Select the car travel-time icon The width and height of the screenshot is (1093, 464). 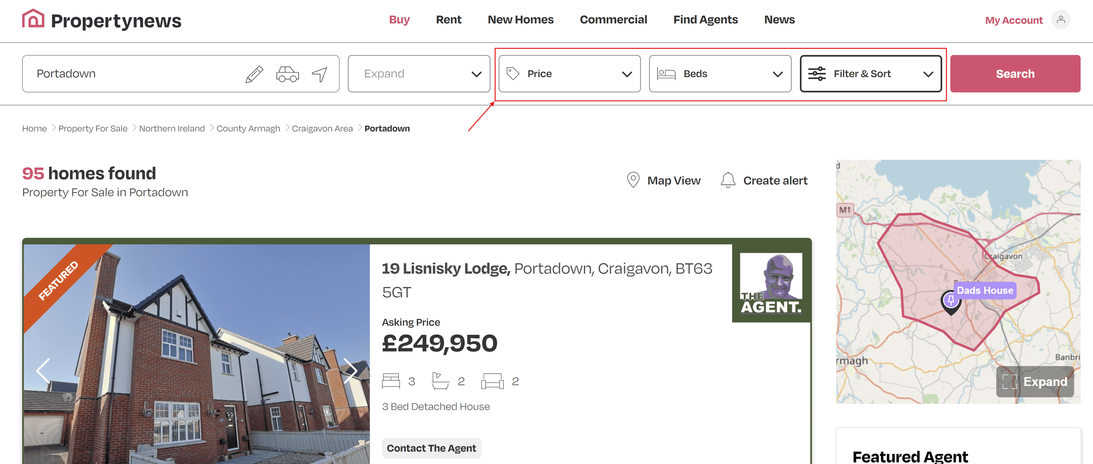click(287, 74)
